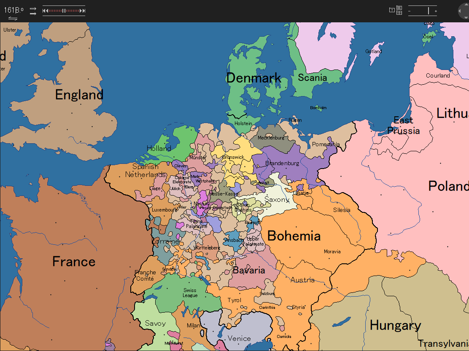
Task: Jump to the timeline's earliest year
Action: pos(45,11)
